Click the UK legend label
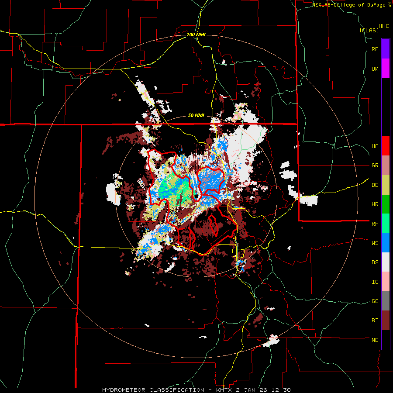 point(375,69)
